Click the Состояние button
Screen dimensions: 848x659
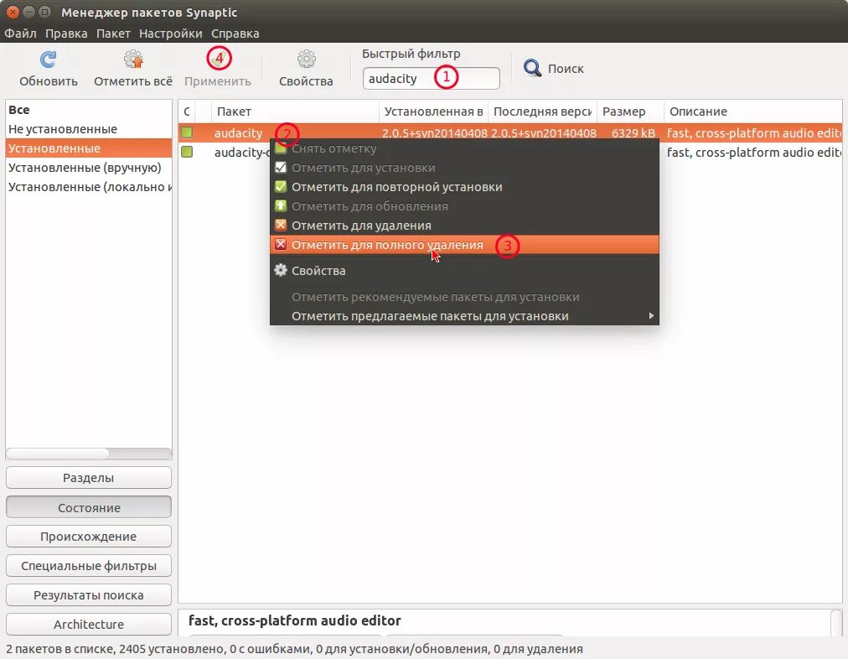coord(89,507)
